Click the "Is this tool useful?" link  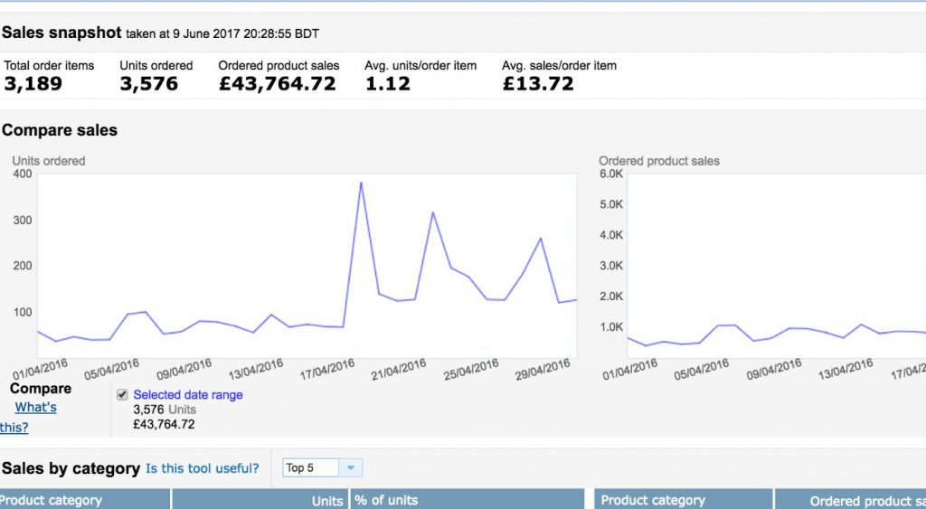(x=202, y=468)
